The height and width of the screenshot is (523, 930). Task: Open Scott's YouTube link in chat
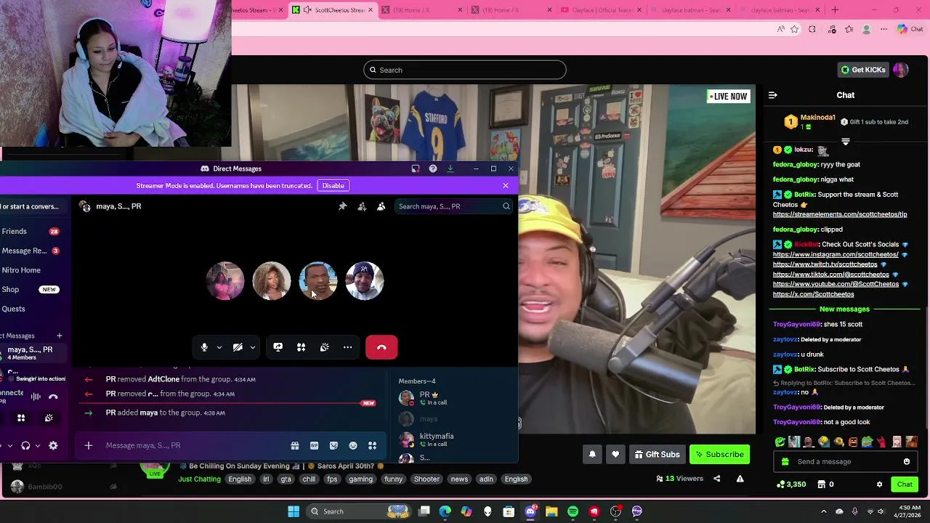[x=836, y=284]
